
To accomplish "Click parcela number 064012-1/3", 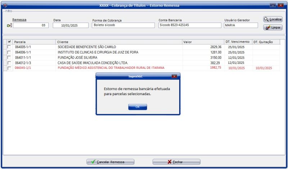I will pos(23,63).
